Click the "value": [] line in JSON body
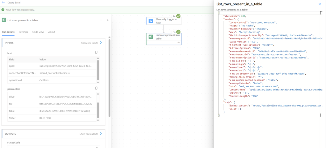The image size is (326, 148). [235, 109]
